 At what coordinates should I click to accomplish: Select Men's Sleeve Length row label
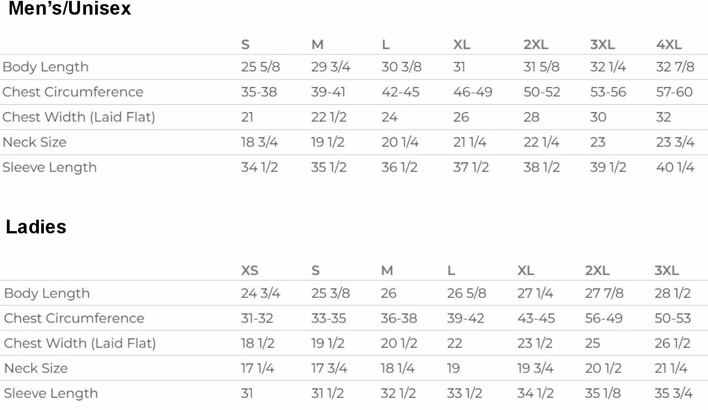coord(49,167)
